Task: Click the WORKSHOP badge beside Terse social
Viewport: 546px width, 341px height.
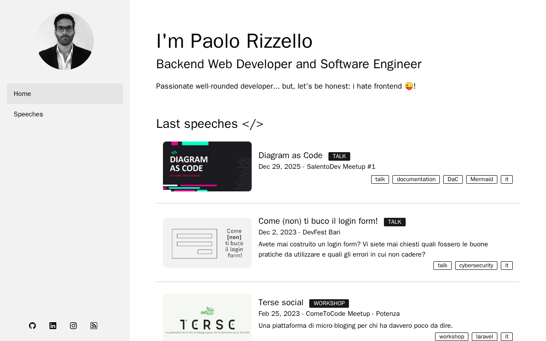Action: click(329, 303)
